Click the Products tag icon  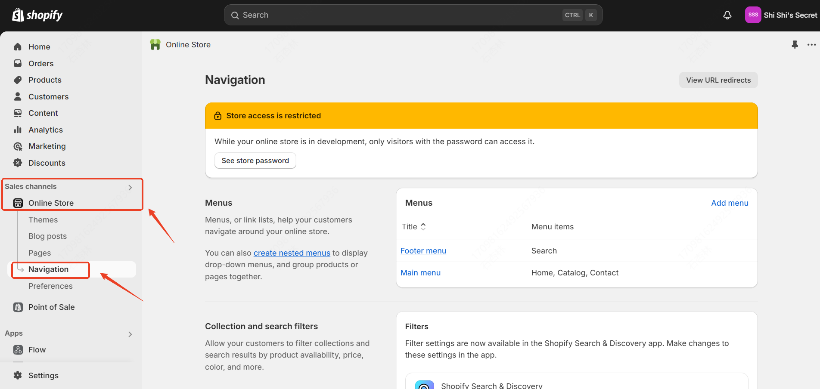(x=18, y=80)
